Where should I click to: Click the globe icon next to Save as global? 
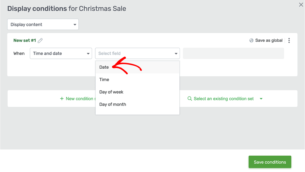pyautogui.click(x=251, y=40)
